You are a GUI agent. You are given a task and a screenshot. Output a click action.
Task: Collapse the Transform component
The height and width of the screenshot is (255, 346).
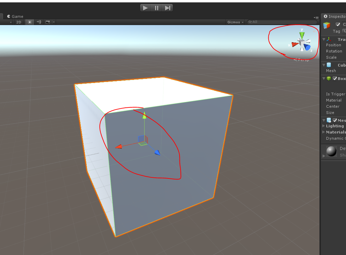coord(324,39)
